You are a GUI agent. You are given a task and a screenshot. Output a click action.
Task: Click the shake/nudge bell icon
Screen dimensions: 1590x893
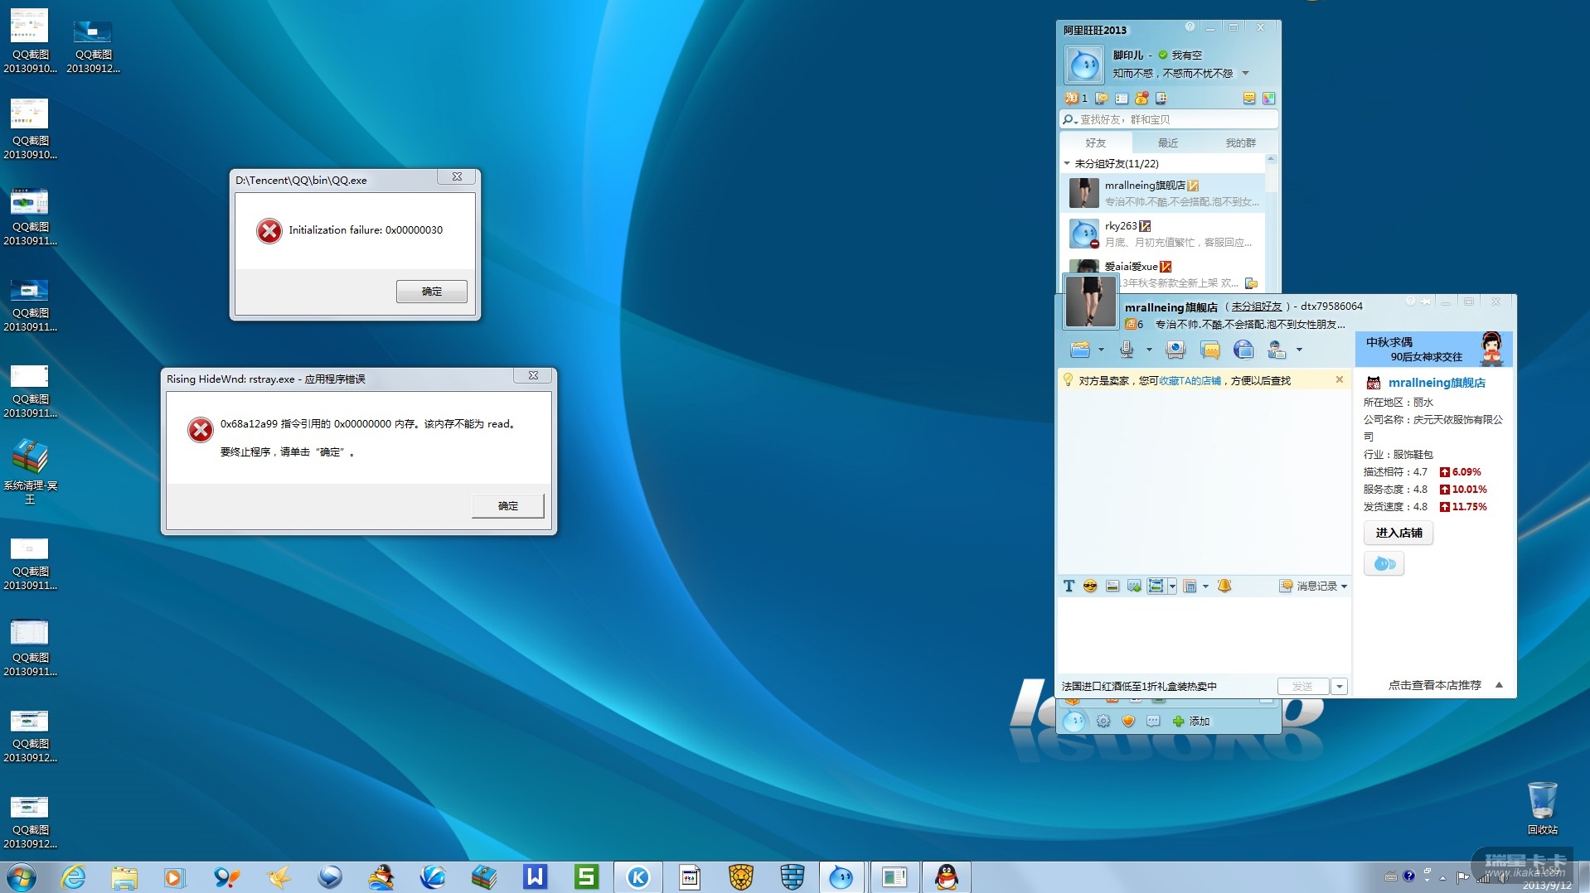click(1224, 586)
